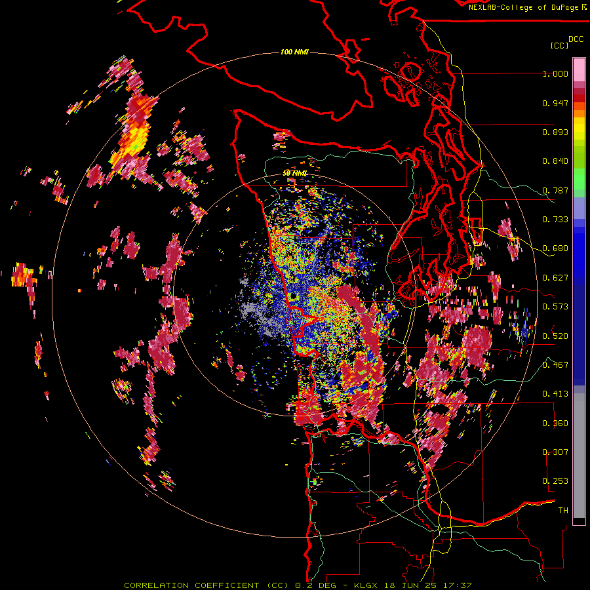Click the [CC] legend unit label

(x=559, y=45)
